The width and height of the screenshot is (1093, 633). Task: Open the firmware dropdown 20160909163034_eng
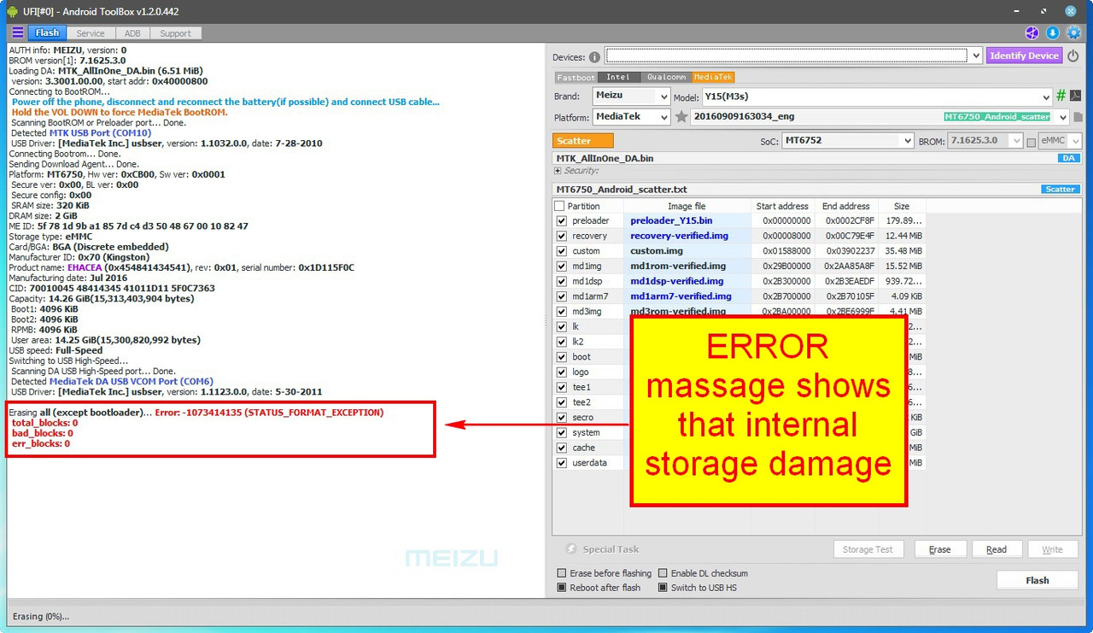click(880, 117)
